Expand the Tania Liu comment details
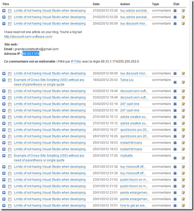 pos(4,80)
